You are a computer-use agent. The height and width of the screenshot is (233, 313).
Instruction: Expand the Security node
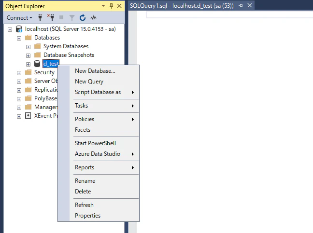[19, 73]
